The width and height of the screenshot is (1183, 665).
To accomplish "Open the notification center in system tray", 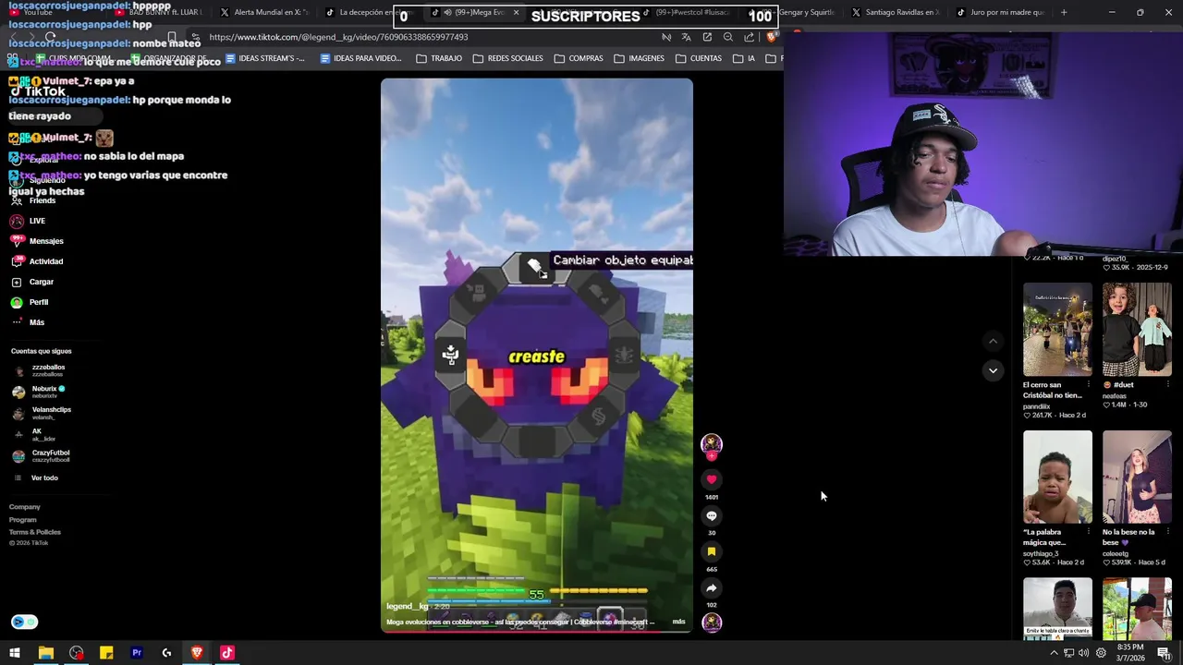I will (x=1164, y=653).
